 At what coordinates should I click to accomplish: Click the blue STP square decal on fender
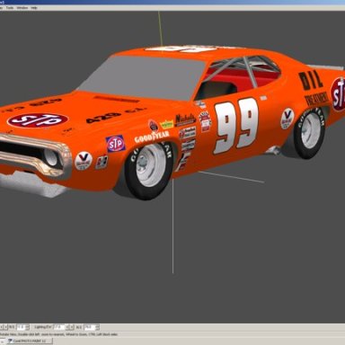click(116, 144)
